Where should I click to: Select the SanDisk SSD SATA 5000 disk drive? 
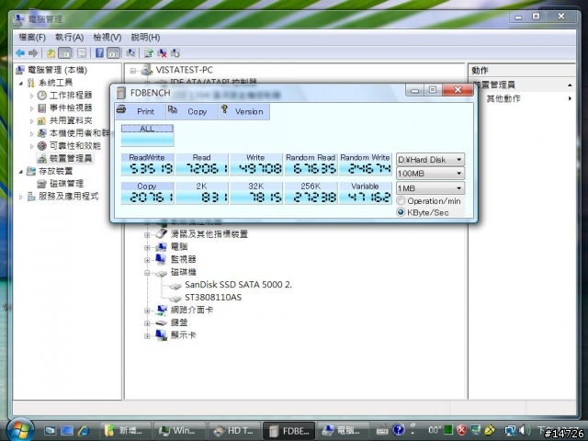point(238,285)
